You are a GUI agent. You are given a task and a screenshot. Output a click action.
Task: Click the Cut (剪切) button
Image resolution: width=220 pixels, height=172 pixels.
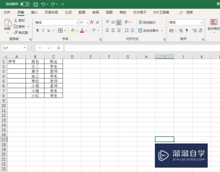[x=19, y=21]
